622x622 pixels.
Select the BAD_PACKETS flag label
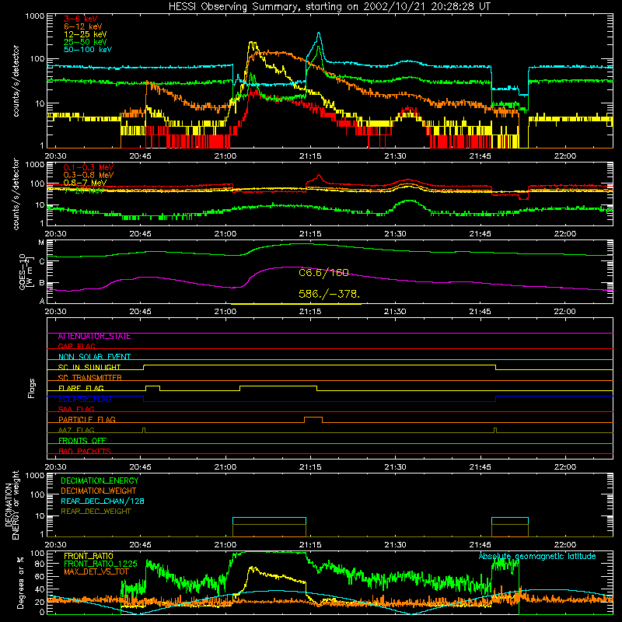tap(85, 451)
